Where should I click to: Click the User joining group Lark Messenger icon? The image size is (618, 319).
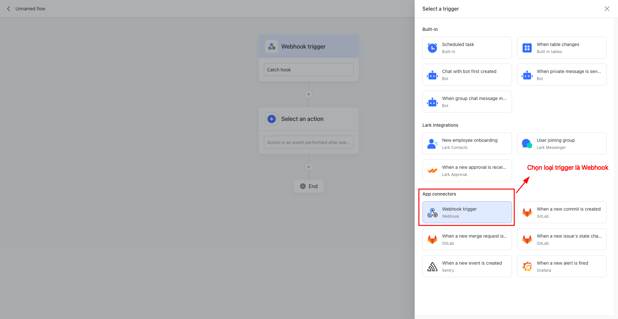(x=527, y=143)
